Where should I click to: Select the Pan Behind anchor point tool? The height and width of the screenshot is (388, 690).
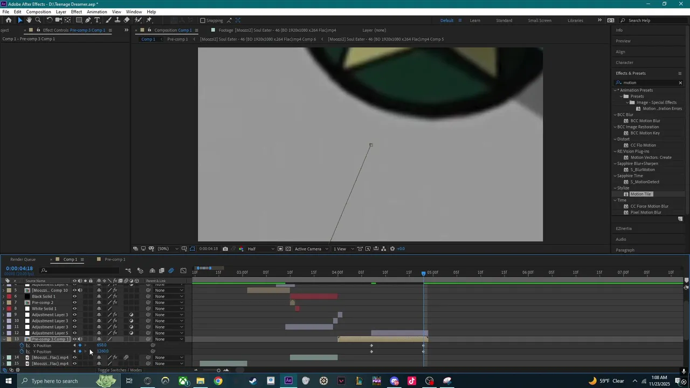click(x=67, y=20)
